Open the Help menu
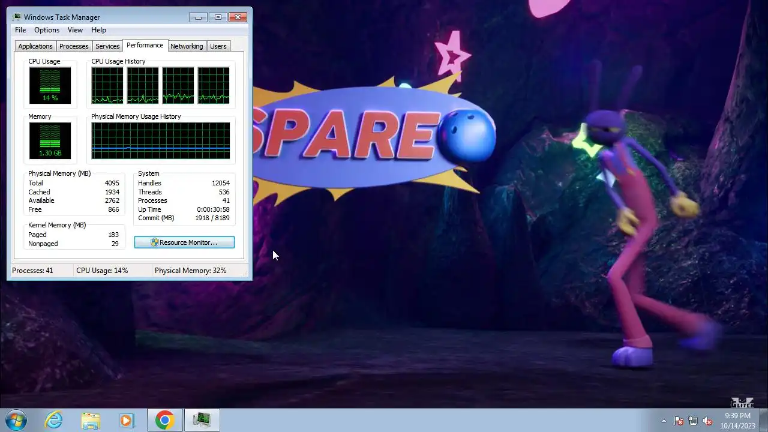Screen dimensions: 768x432 pyautogui.click(x=98, y=30)
